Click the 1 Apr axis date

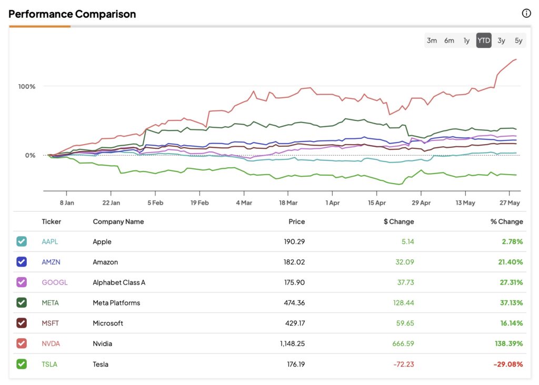click(333, 202)
